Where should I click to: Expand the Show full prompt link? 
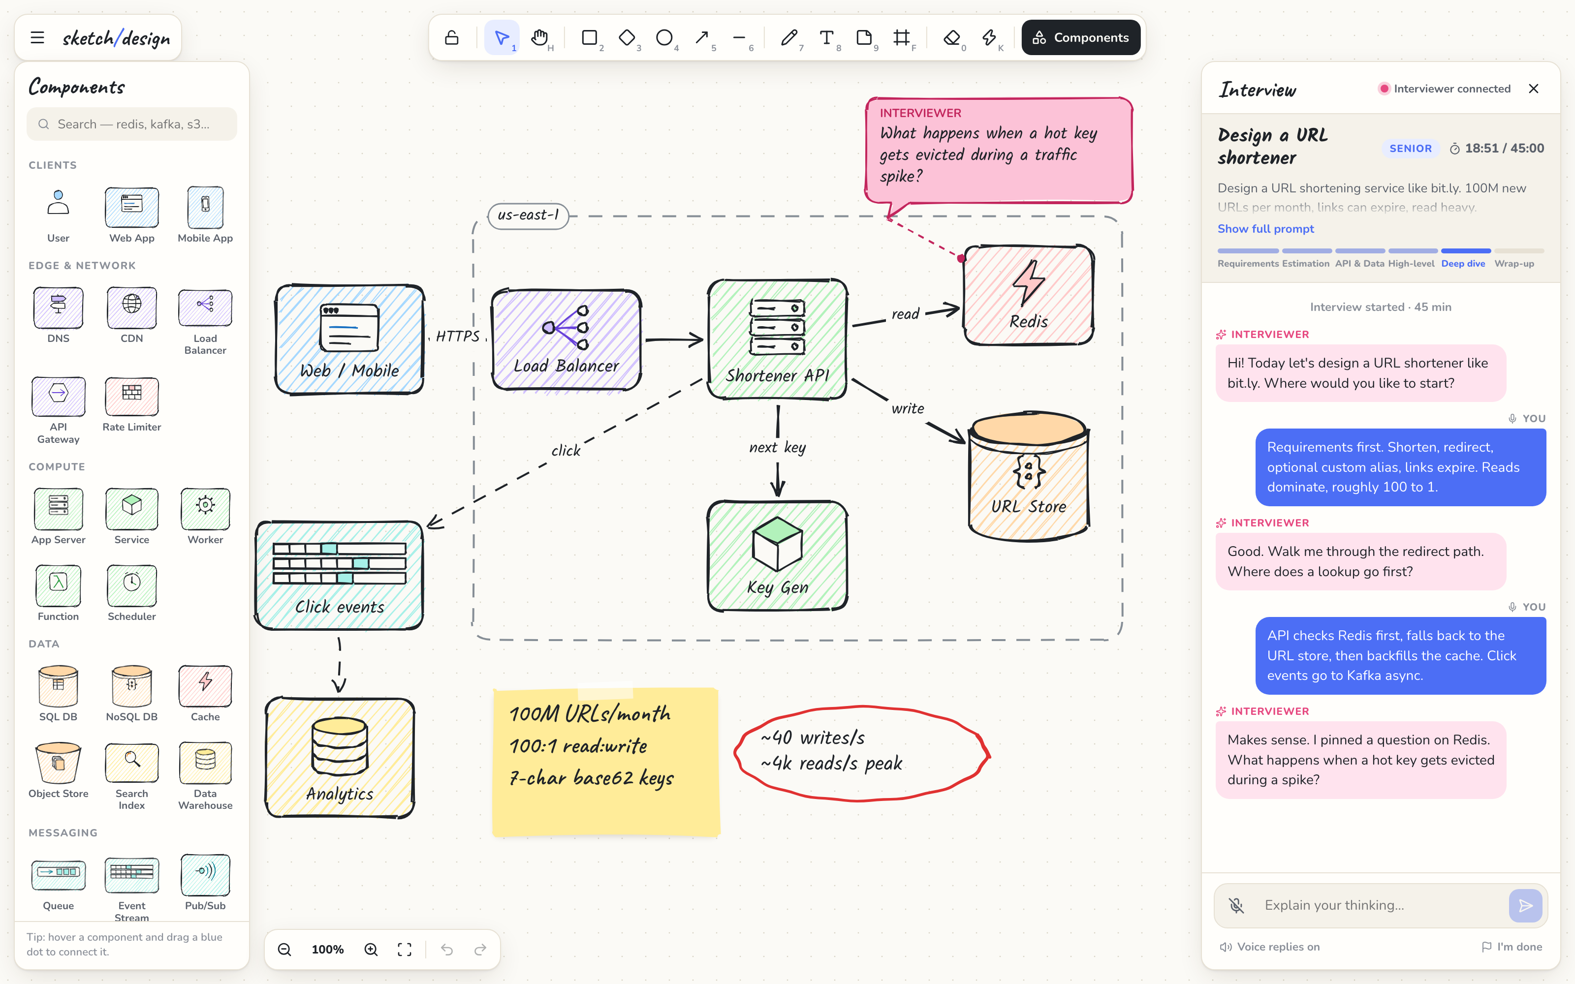[x=1265, y=228]
